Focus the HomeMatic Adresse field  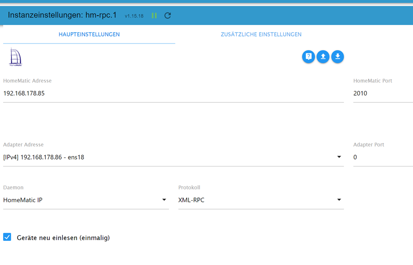173,93
